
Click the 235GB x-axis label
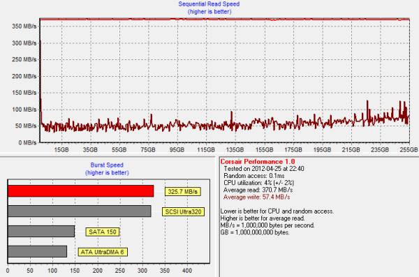[380, 150]
